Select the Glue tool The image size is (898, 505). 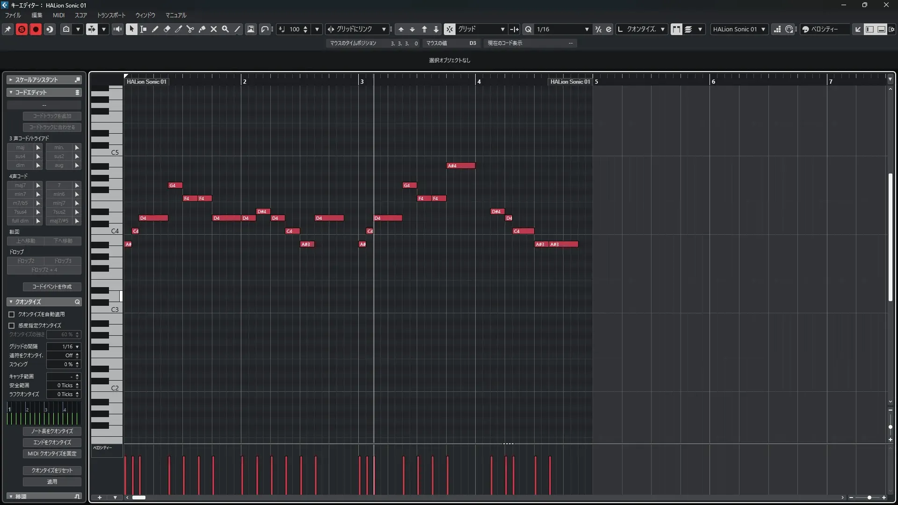point(202,29)
